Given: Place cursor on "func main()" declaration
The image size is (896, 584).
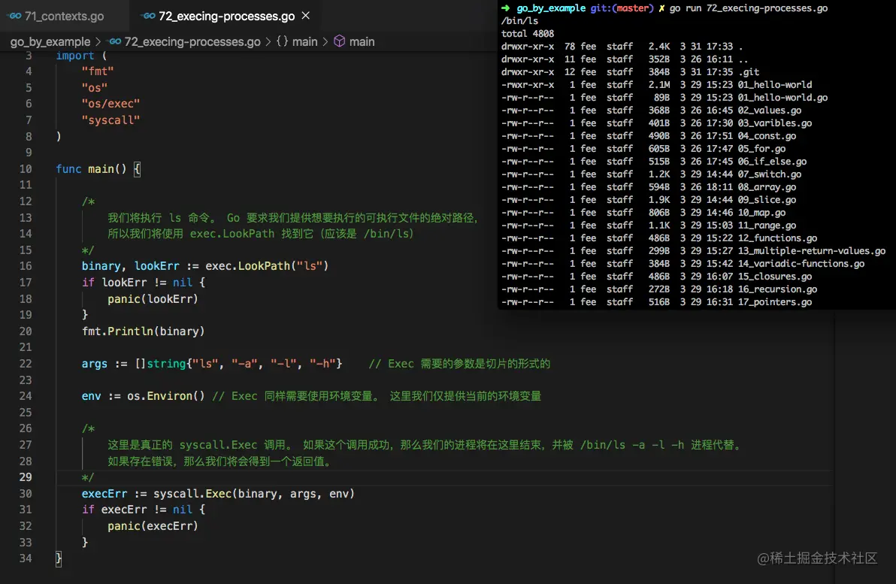Looking at the screenshot, I should [x=91, y=169].
